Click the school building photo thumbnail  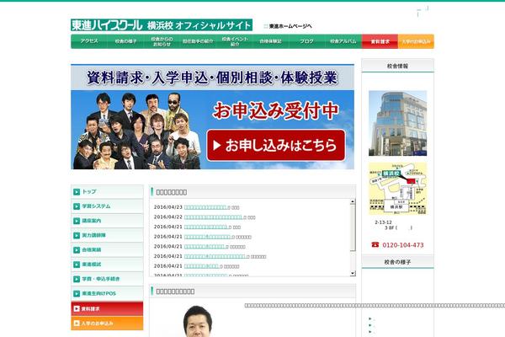pos(398,123)
